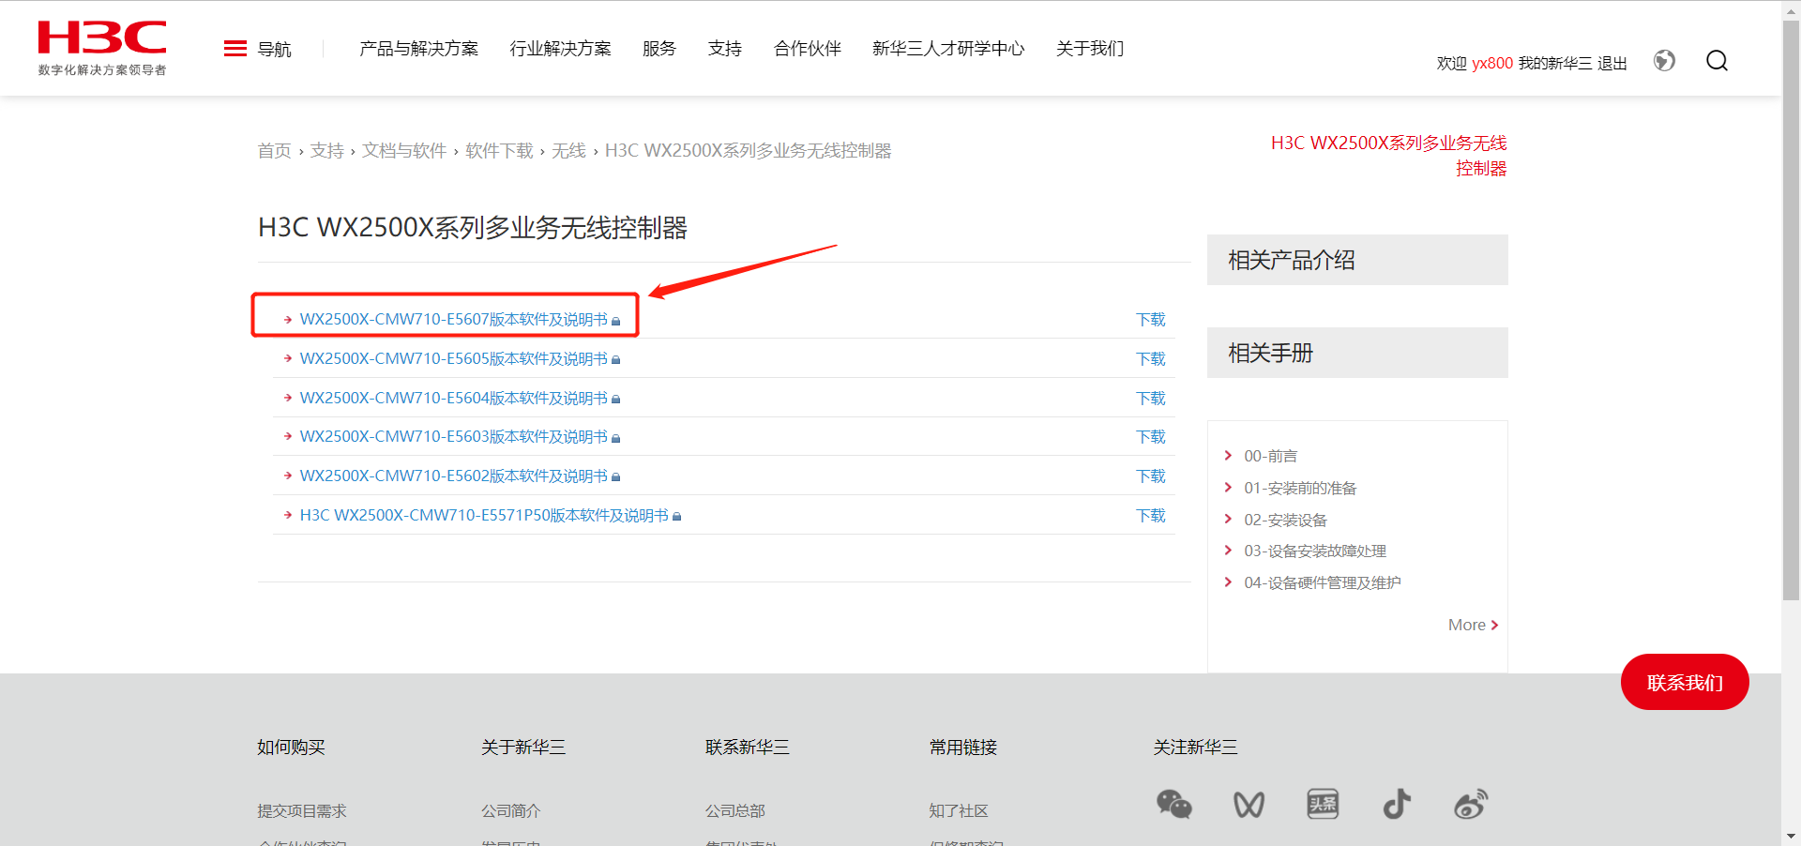Open the hamburger navigation menu icon
Image resolution: width=1801 pixels, height=846 pixels.
click(235, 49)
